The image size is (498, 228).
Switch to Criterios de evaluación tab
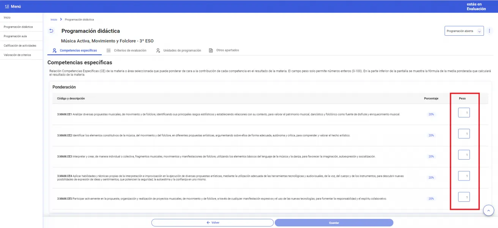click(x=126, y=51)
